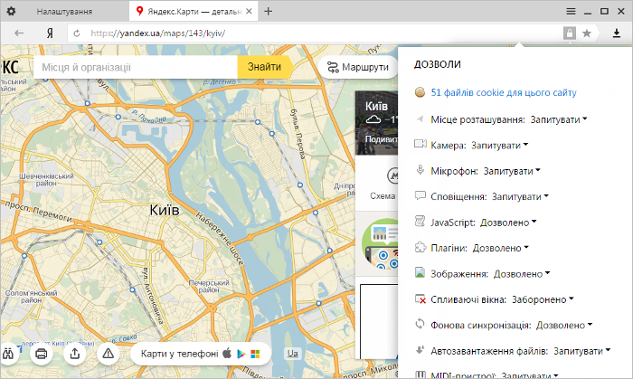Click the pop-ups blocked icon

coord(420,299)
